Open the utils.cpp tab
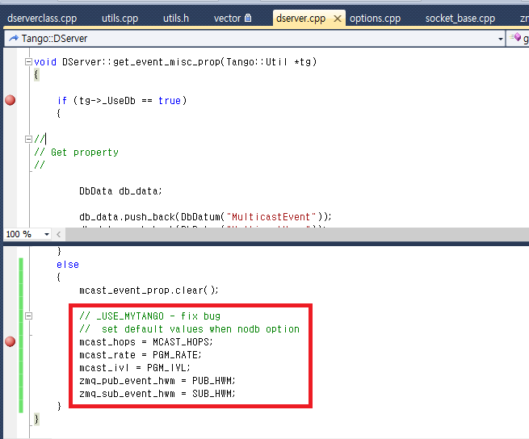This screenshot has width=529, height=439. (x=120, y=19)
